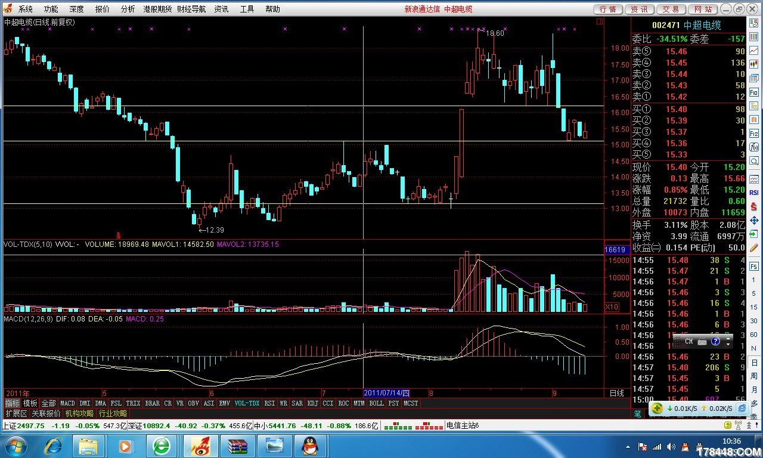763x458 pixels.
Task: Click the F5 icon in right sidebar
Action: pos(754,265)
